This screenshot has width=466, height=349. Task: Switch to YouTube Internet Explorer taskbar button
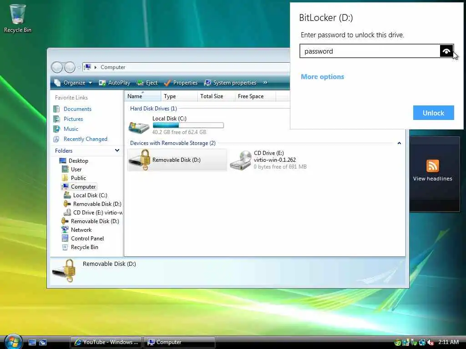[106, 342]
